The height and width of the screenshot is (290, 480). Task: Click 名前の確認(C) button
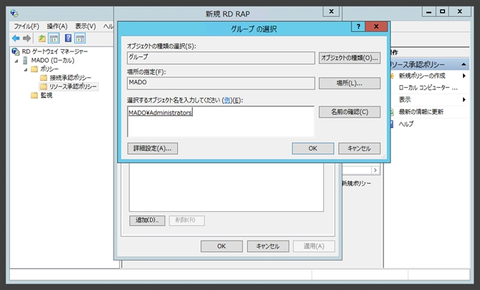pos(349,112)
